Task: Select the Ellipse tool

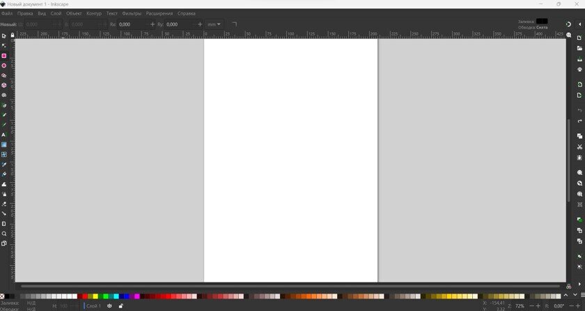Action: click(x=3, y=66)
